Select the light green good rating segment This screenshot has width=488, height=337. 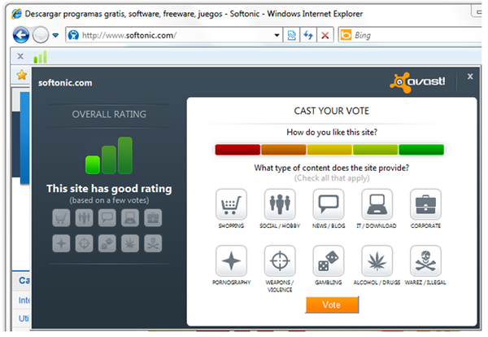coord(375,150)
